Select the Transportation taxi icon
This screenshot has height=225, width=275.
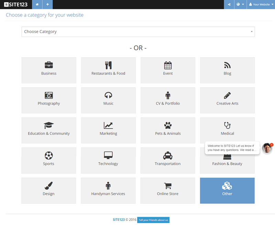click(x=168, y=155)
